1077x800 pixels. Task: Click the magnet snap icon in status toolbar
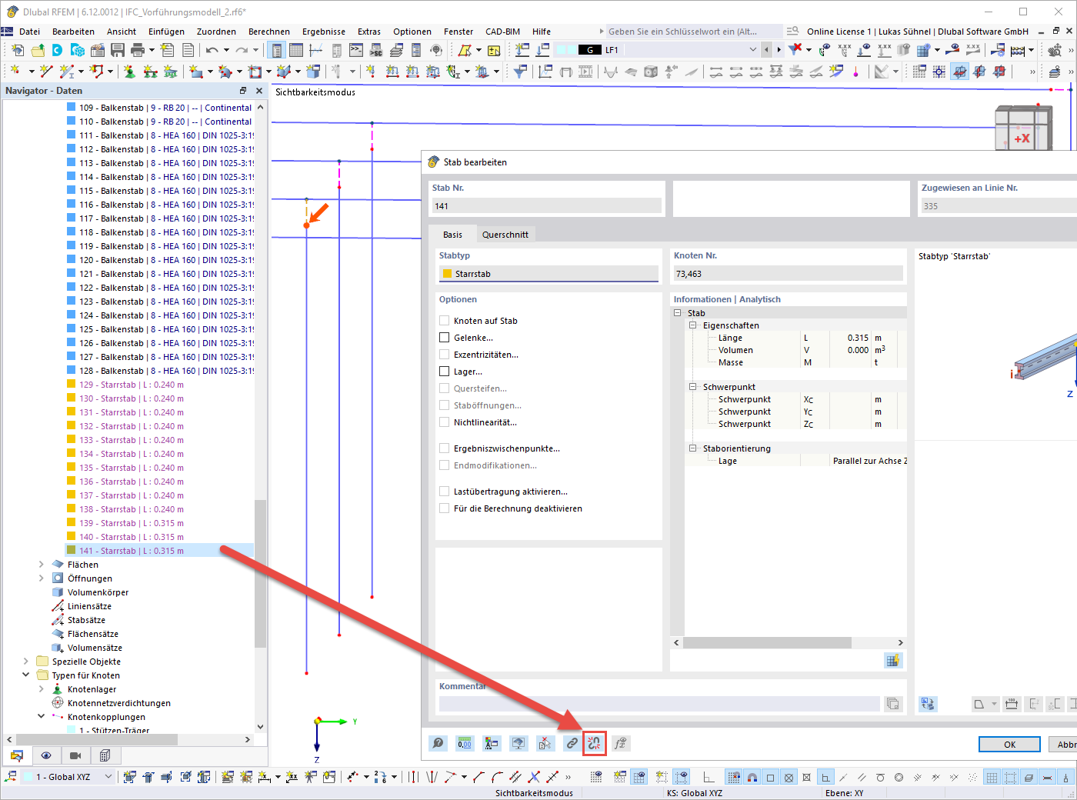tap(752, 777)
